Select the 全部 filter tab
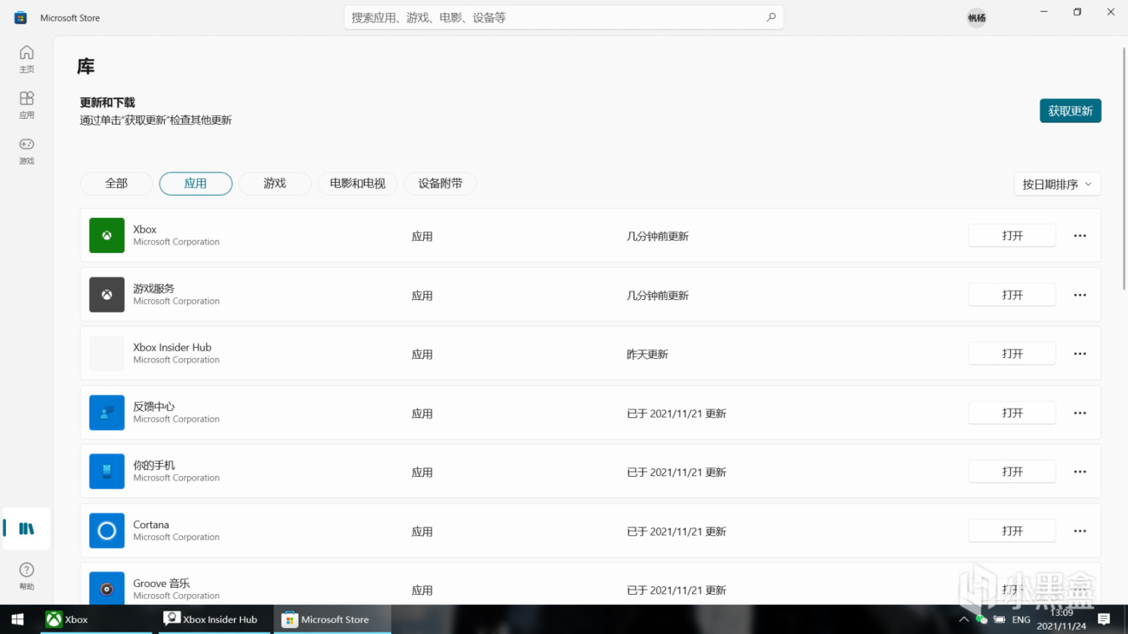The image size is (1128, 634). (116, 183)
